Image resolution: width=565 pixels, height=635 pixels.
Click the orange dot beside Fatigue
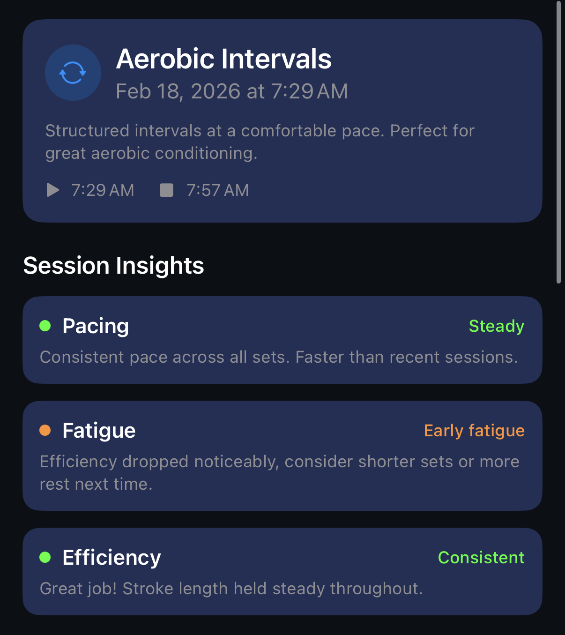45,430
